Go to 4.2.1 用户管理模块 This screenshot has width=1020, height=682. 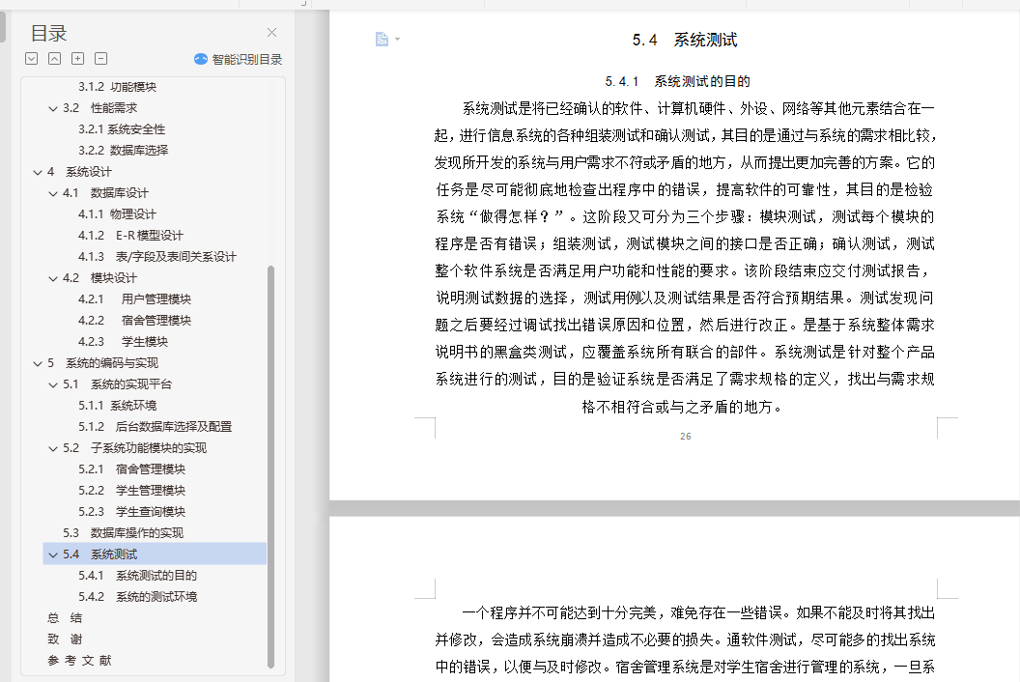[134, 298]
